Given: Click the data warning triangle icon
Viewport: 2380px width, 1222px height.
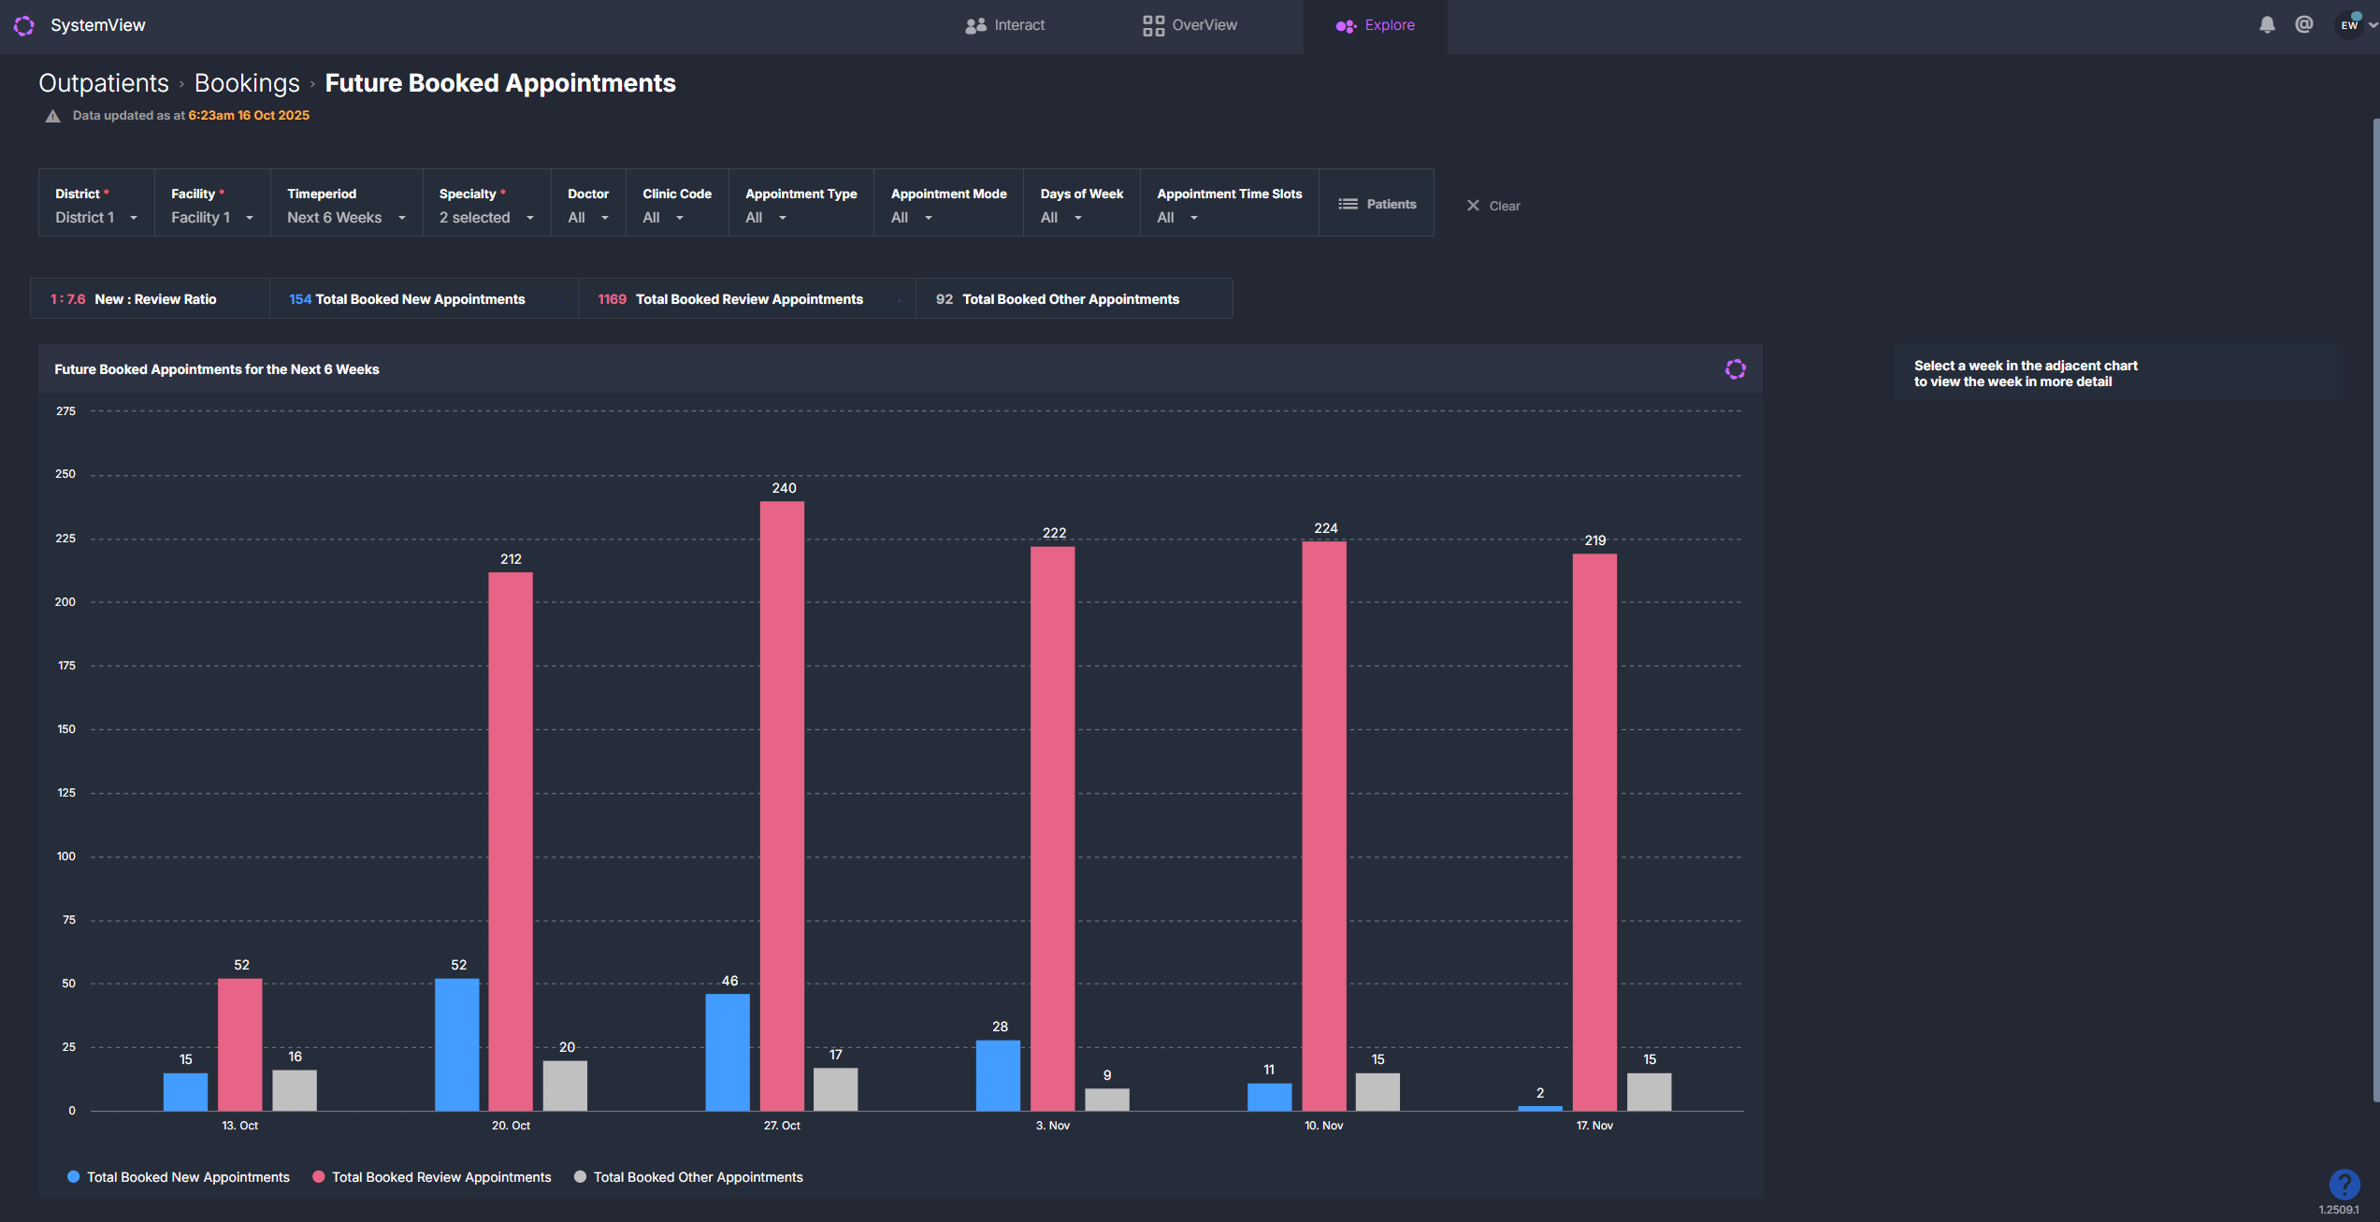Looking at the screenshot, I should click(52, 116).
